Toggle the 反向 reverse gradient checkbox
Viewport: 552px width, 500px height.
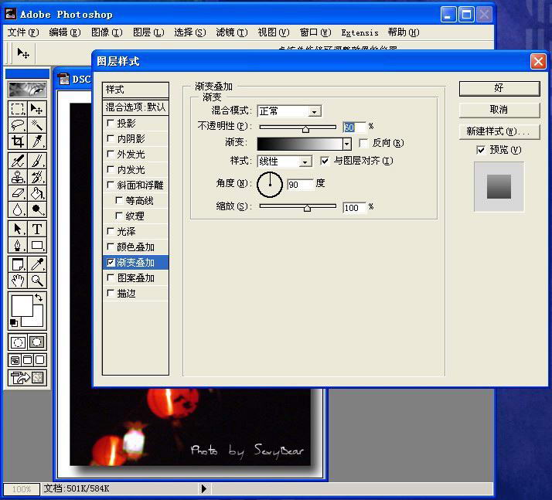pos(364,143)
